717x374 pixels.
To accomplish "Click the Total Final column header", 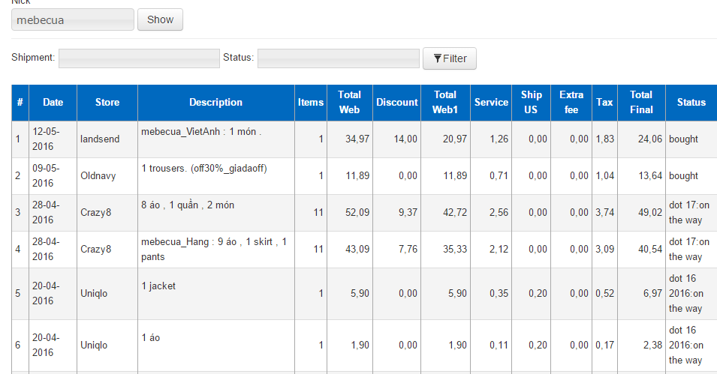I will (x=641, y=103).
